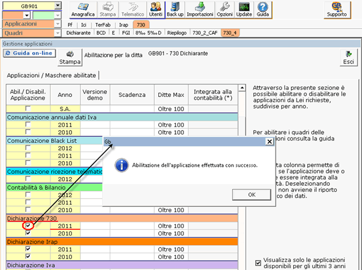
Task: Click the Dichiarazione Iva section header
Action: coord(122,265)
